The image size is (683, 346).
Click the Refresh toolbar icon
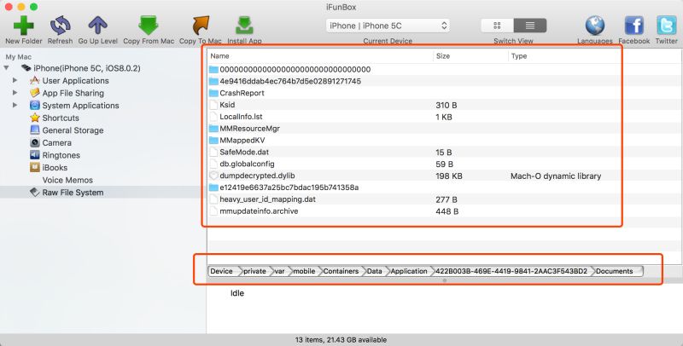click(x=60, y=26)
